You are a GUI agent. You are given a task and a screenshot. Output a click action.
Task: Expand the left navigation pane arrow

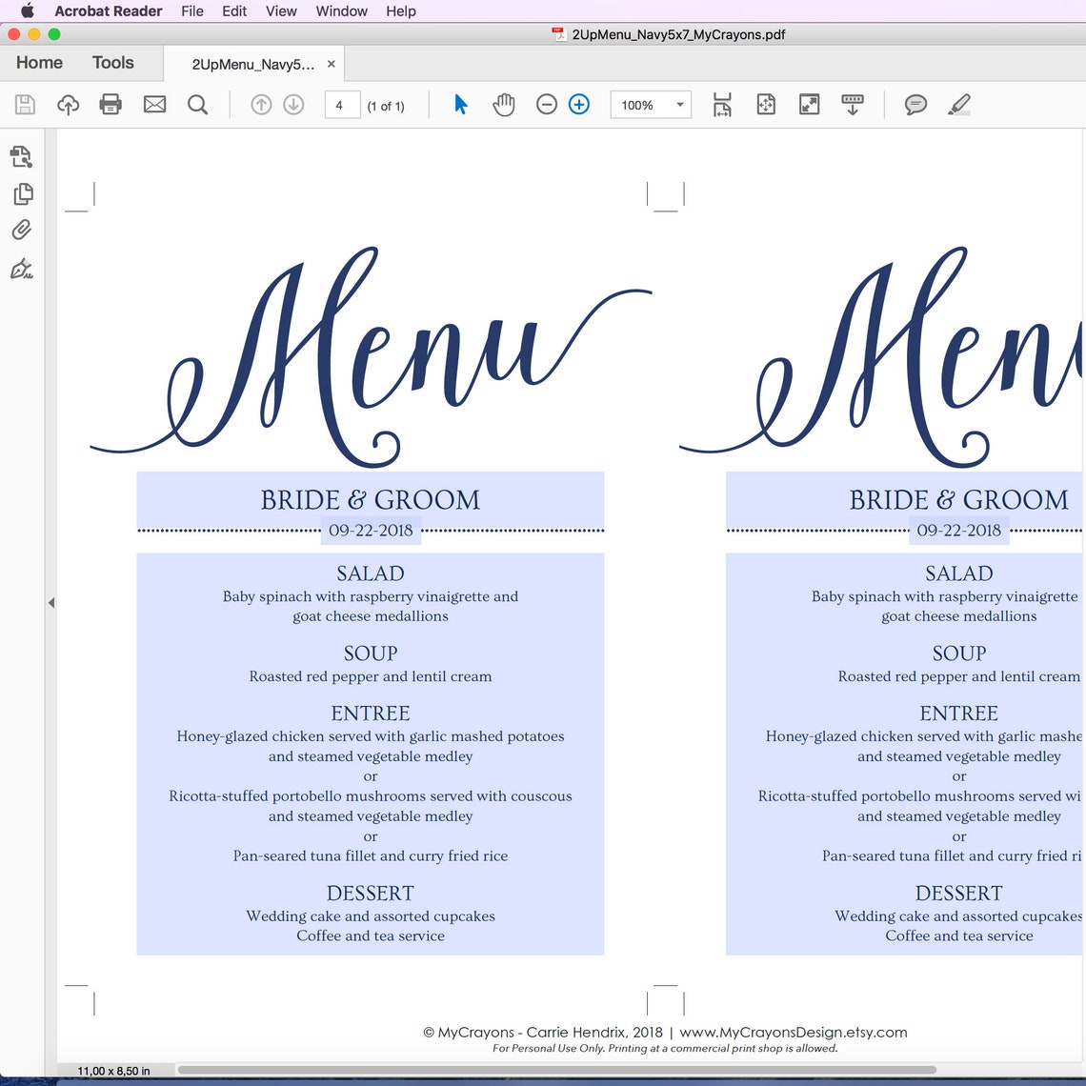coord(51,602)
